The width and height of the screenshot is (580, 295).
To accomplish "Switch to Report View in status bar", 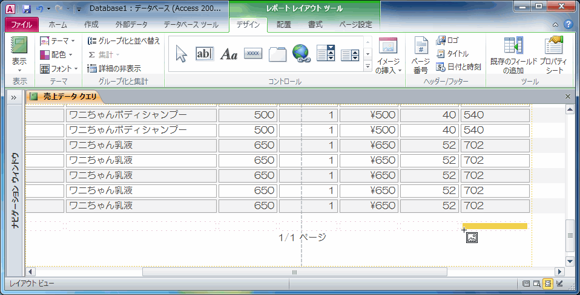I will (526, 284).
